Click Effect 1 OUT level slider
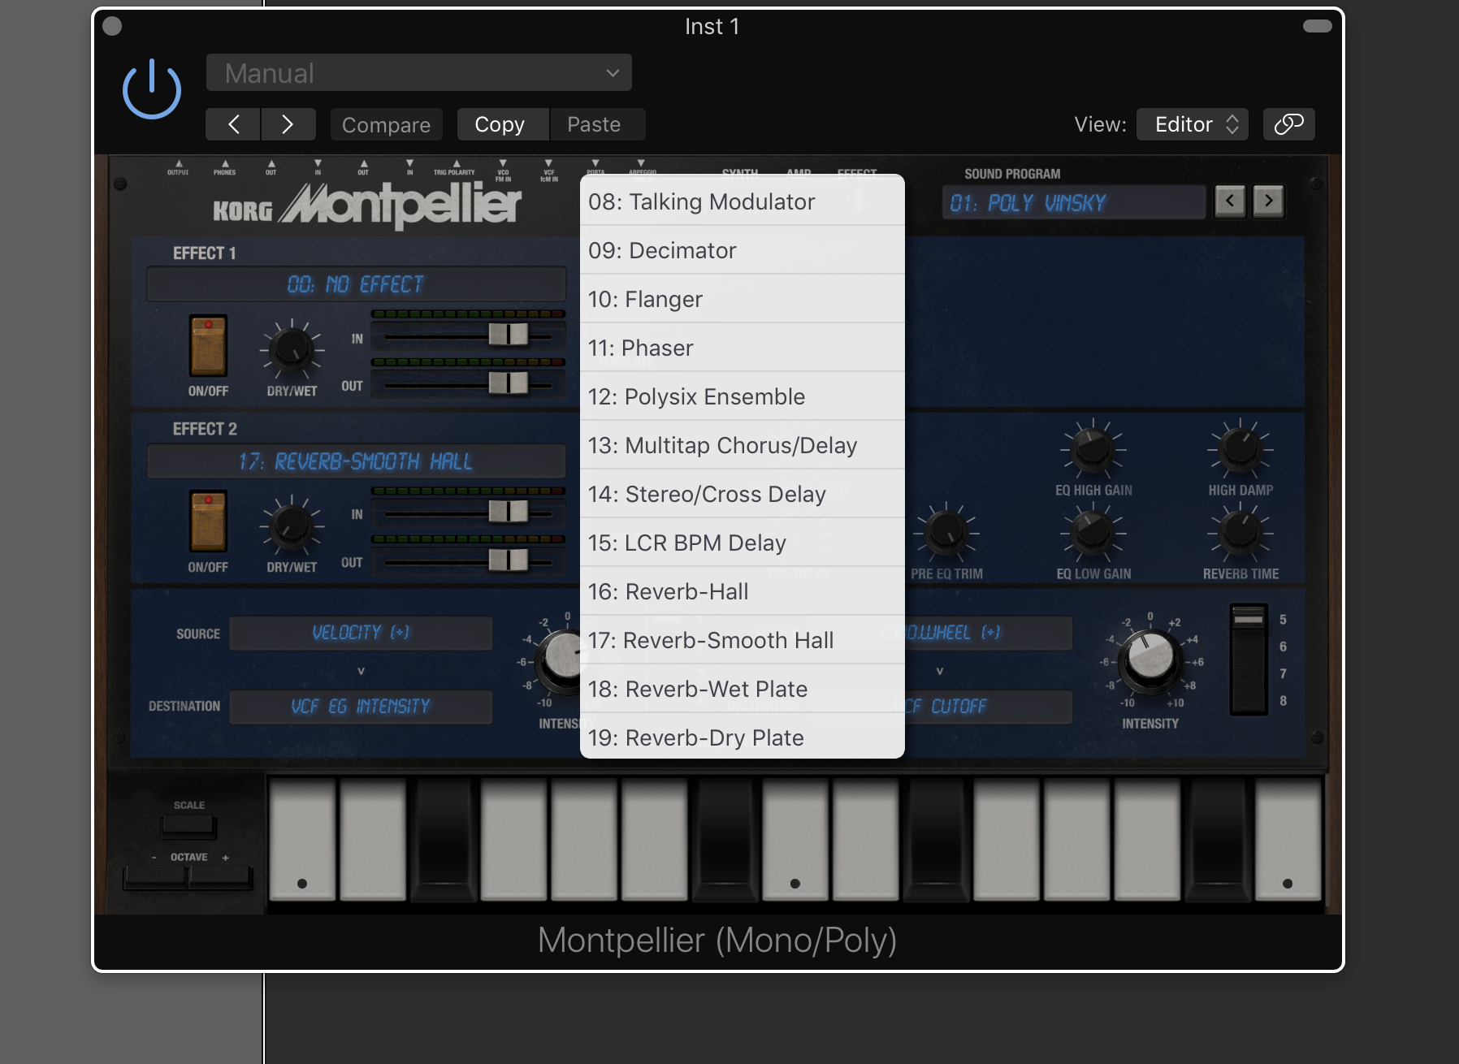This screenshot has width=1459, height=1064. pos(509,383)
